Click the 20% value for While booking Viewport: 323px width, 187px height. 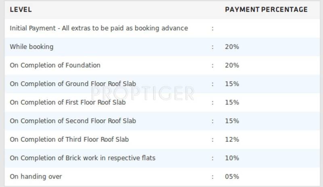click(232, 47)
